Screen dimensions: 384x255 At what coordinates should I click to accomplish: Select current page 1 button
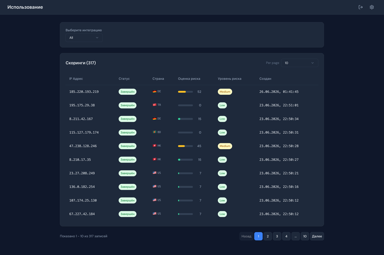tap(258, 236)
